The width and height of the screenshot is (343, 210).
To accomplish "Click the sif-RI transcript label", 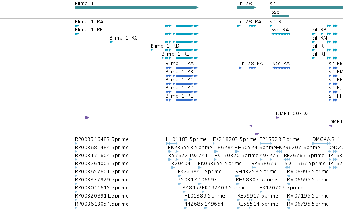I will [276, 22].
